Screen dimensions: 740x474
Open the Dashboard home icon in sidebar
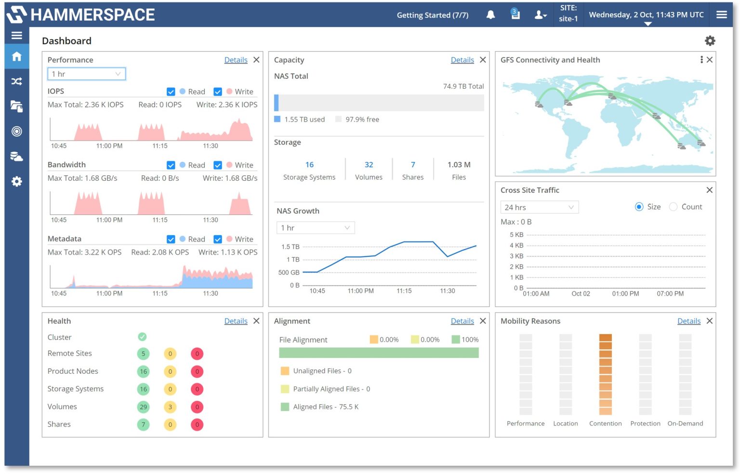point(16,56)
